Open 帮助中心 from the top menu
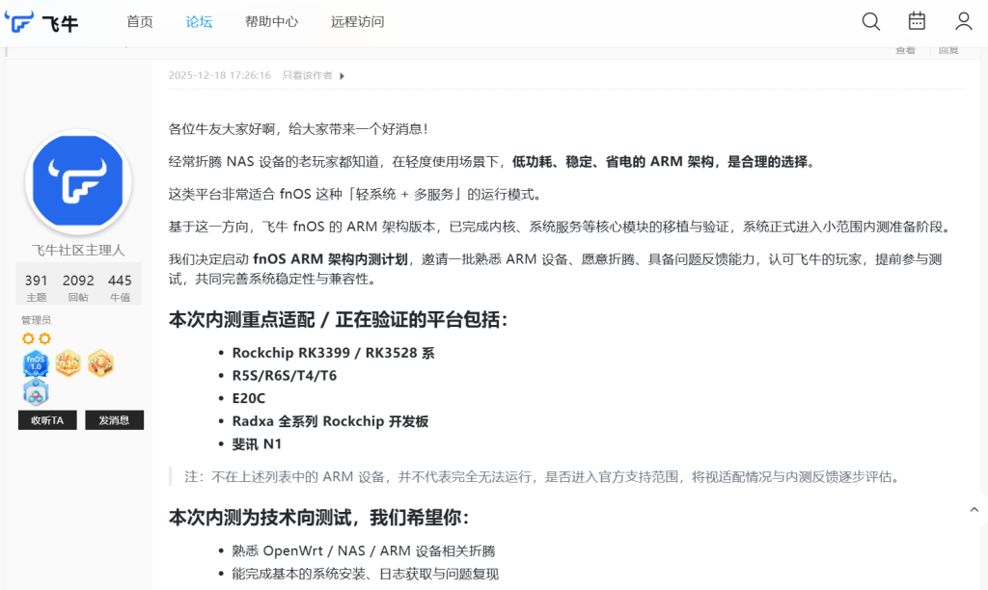988x590 pixels. pyautogui.click(x=271, y=22)
